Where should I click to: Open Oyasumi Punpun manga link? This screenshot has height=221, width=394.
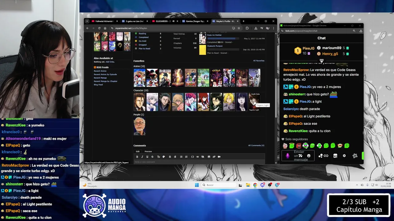215,46
